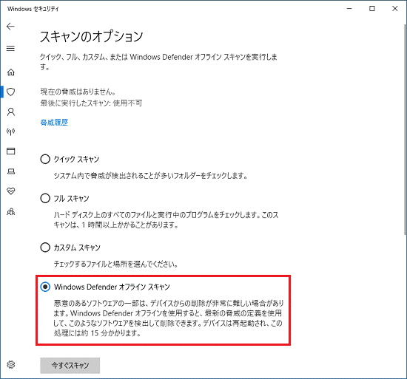
Task: Open App & browser control icon
Action: coord(10,151)
